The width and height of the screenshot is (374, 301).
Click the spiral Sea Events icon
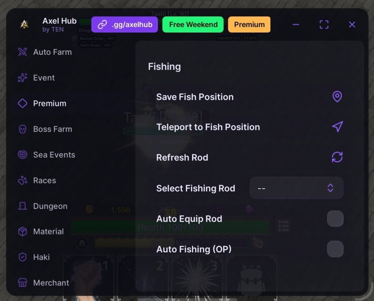pyautogui.click(x=23, y=155)
